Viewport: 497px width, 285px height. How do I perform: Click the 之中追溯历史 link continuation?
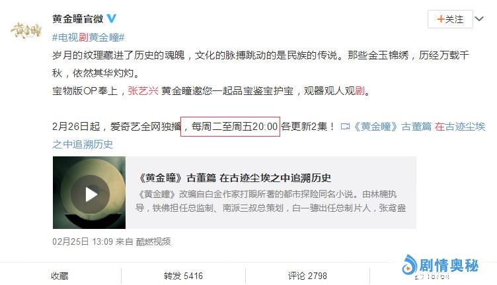click(x=83, y=144)
